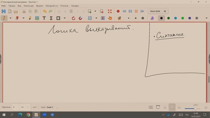Select the rectangle region selection tool

pyautogui.click(x=90, y=18)
